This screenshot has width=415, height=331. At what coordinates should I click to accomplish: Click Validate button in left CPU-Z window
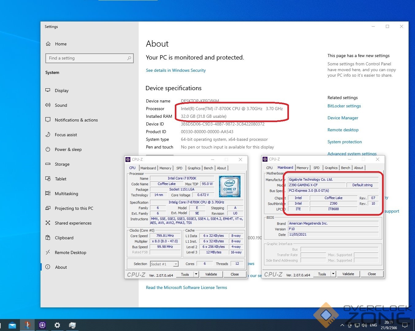(x=211, y=274)
